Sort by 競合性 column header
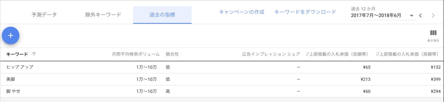 click(x=172, y=54)
